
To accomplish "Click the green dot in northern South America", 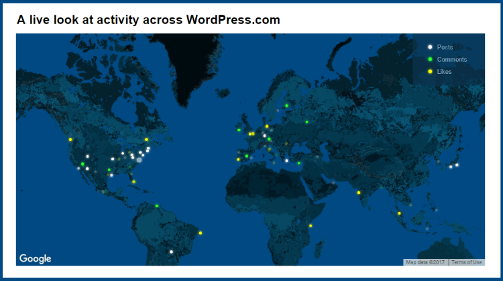I will pos(157,206).
